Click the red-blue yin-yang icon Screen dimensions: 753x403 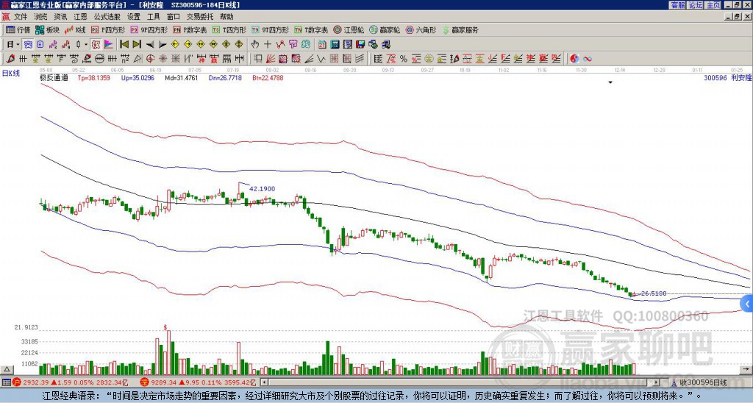[x=574, y=59]
